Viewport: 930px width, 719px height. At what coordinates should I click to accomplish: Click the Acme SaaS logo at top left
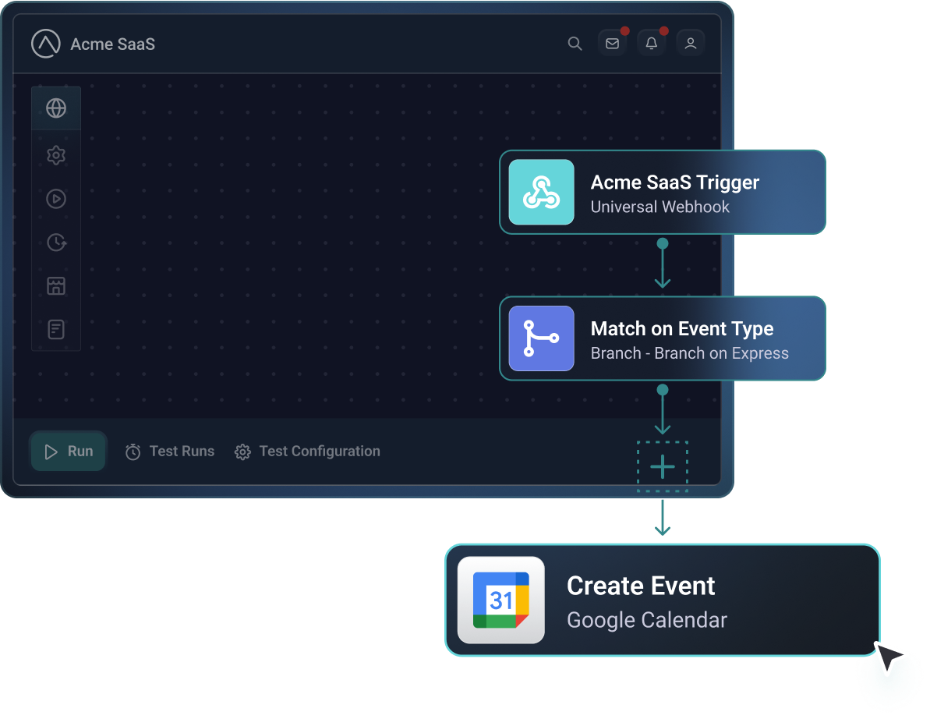click(x=46, y=43)
